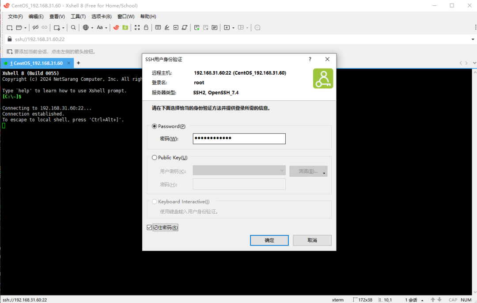Open the 查看(V) menu
Image resolution: width=477 pixels, height=303 pixels.
click(x=57, y=16)
